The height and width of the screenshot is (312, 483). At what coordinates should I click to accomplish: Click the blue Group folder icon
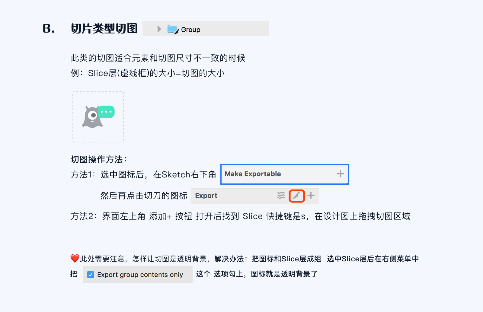pos(172,29)
